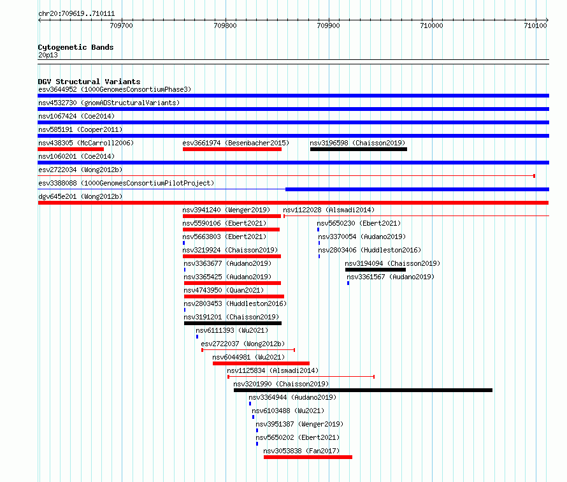Select nsv6103488 (Wu2021) label
This screenshot has width=567, height=482.
click(x=288, y=411)
